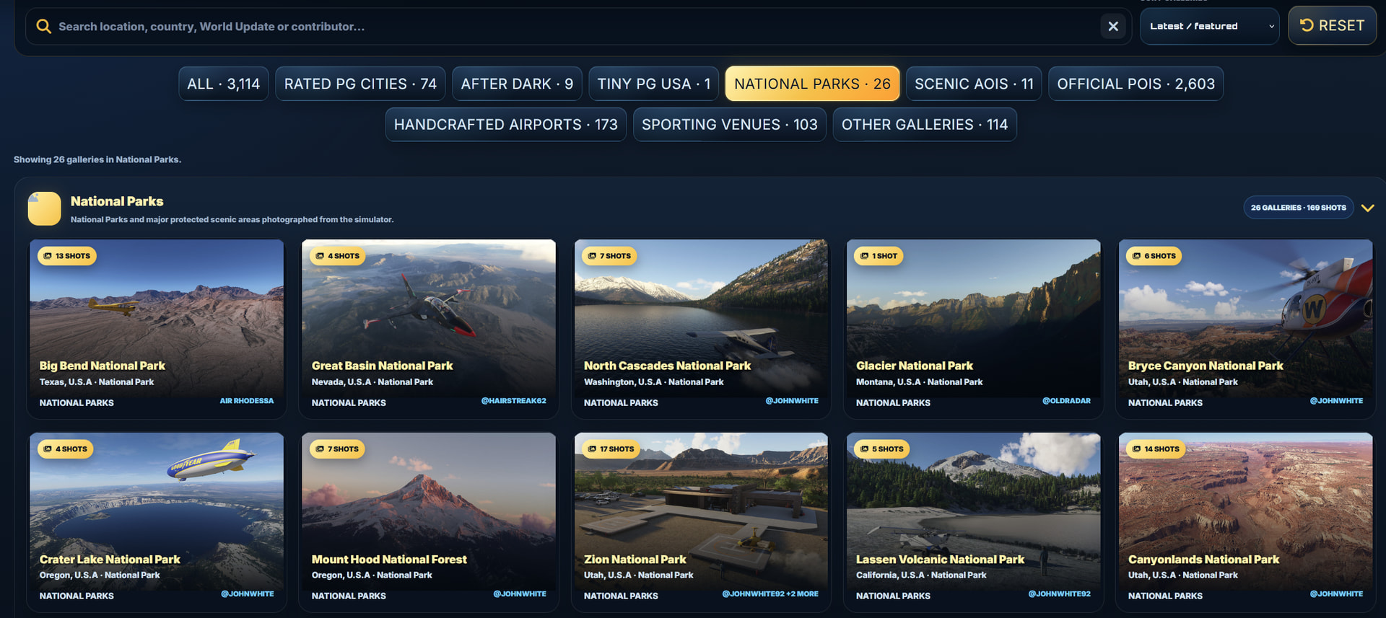Focus the search location input field
Image resolution: width=1386 pixels, height=618 pixels.
click(577, 27)
